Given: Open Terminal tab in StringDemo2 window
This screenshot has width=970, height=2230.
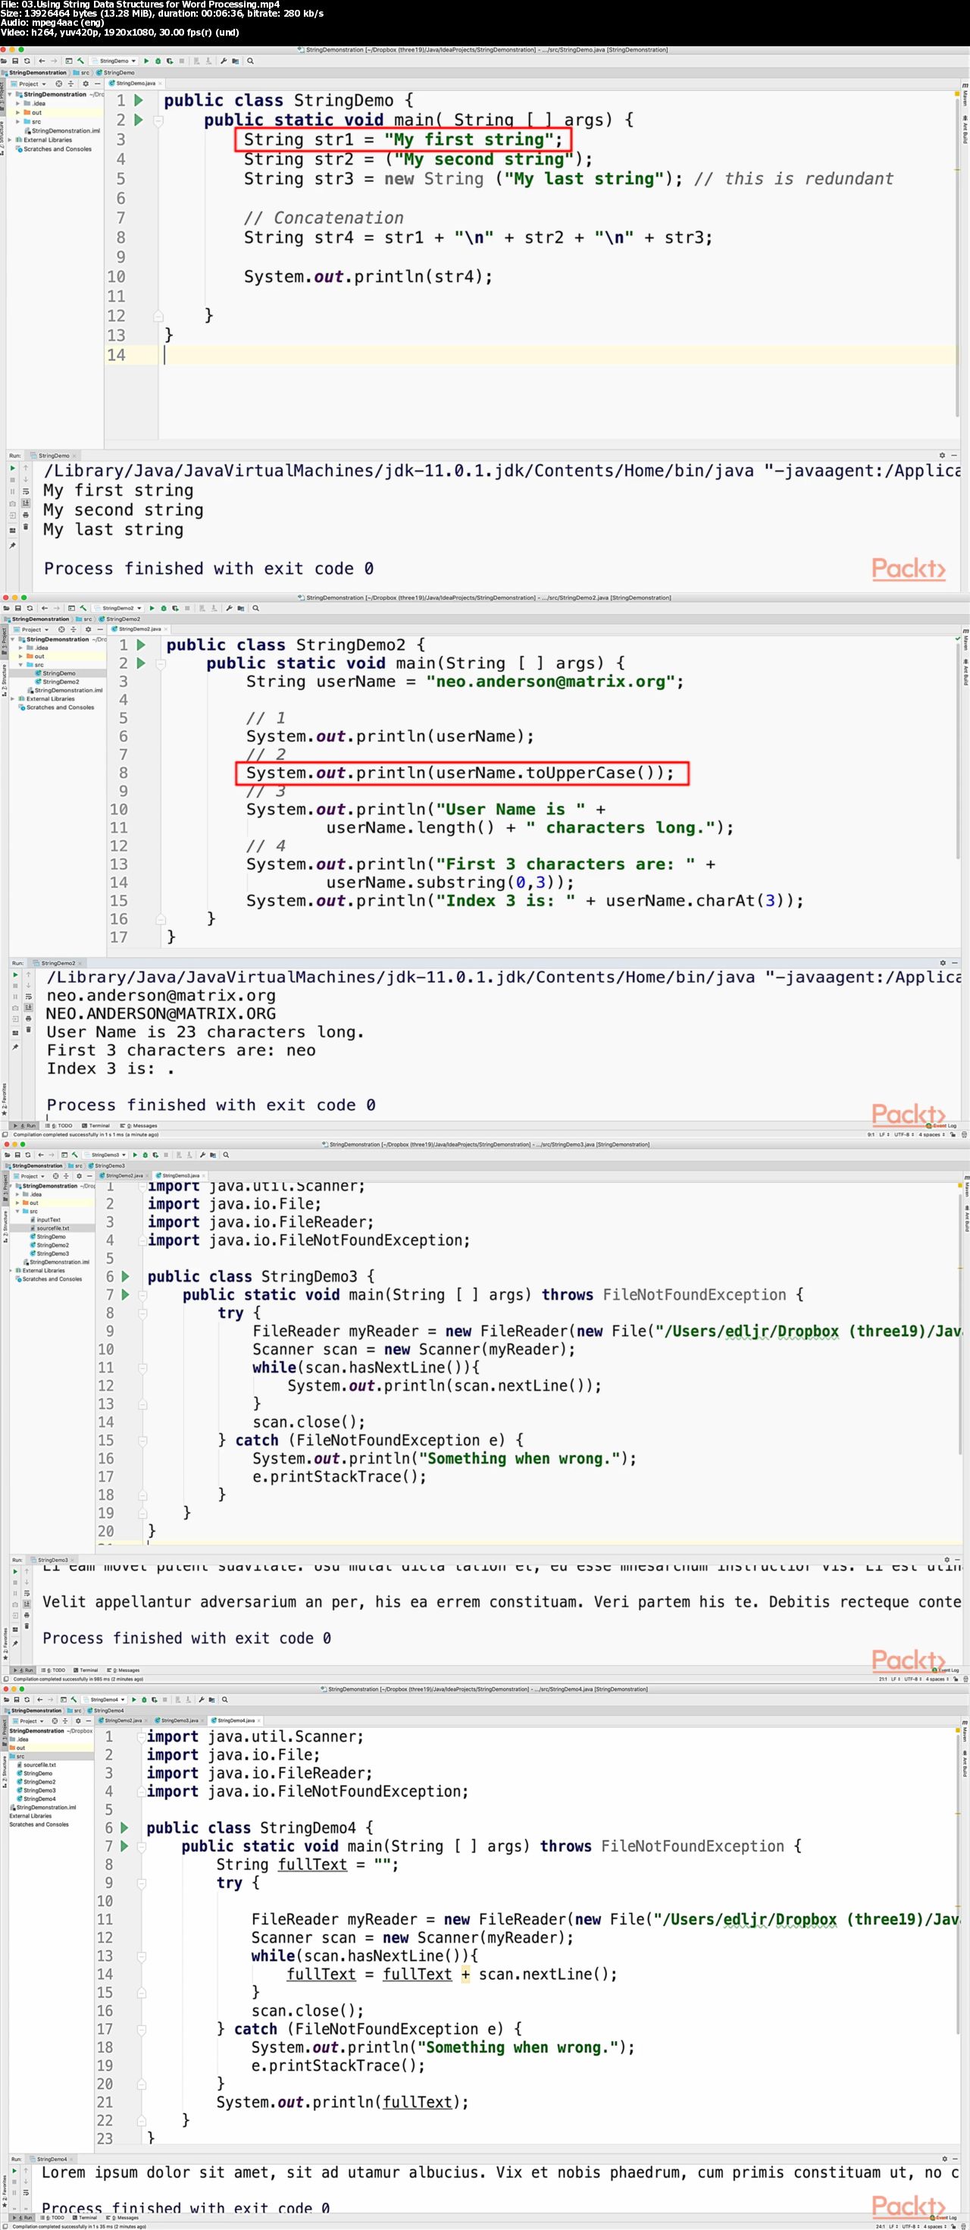Looking at the screenshot, I should [95, 1126].
